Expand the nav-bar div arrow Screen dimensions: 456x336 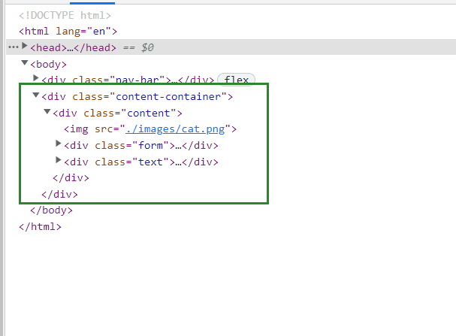(36, 78)
